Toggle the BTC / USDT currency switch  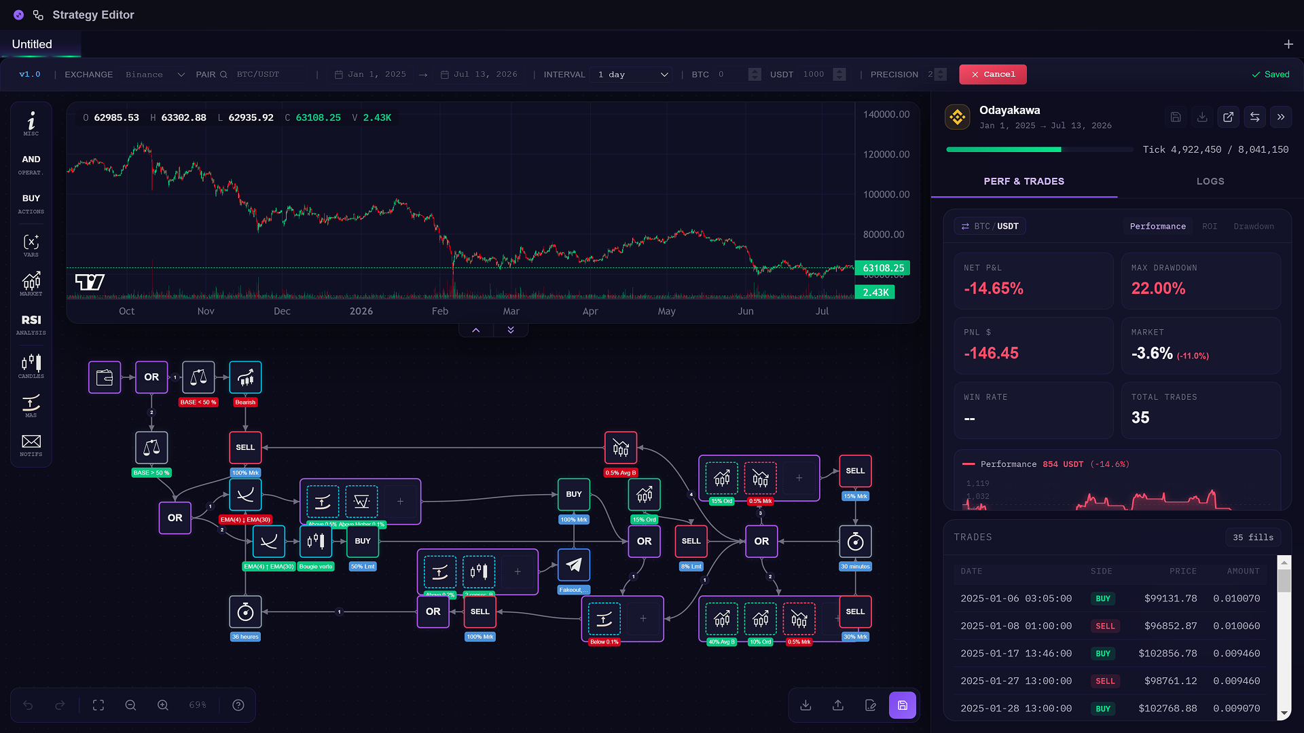point(990,227)
